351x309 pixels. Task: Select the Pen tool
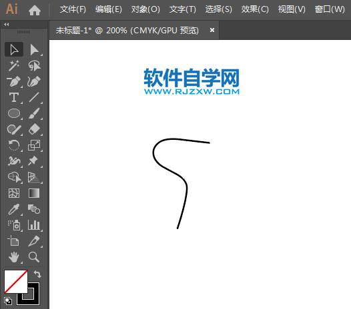(x=14, y=81)
